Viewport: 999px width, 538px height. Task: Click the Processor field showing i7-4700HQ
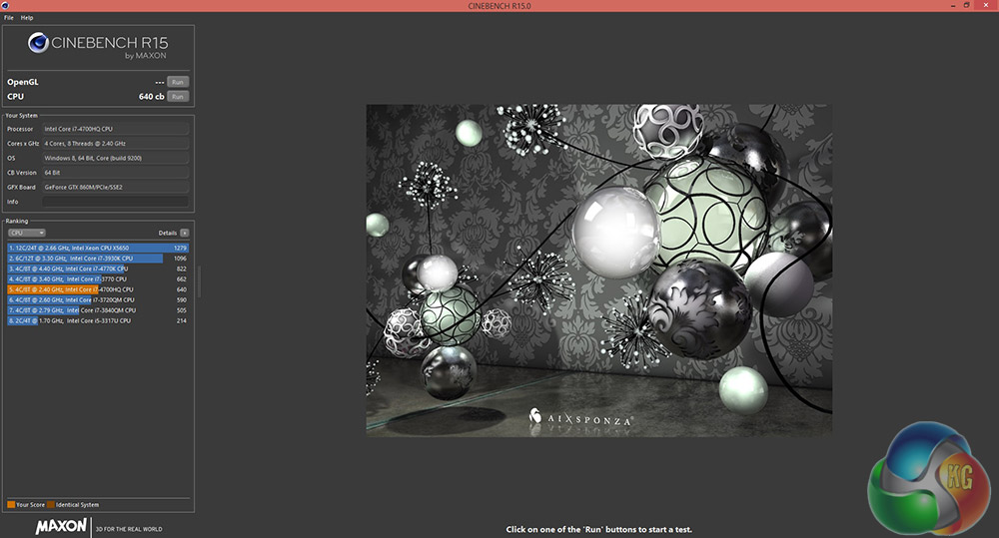(115, 129)
